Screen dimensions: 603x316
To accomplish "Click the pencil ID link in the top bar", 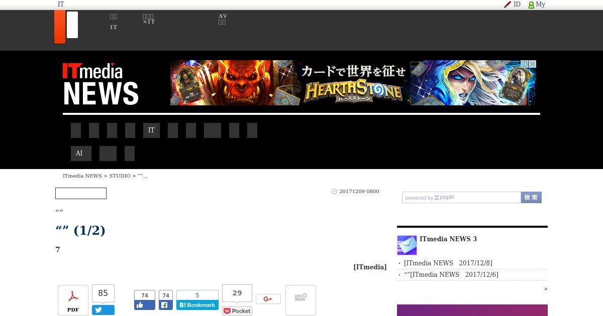I will tap(512, 5).
